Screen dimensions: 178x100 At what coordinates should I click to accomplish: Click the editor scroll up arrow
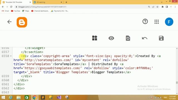click(177, 48)
